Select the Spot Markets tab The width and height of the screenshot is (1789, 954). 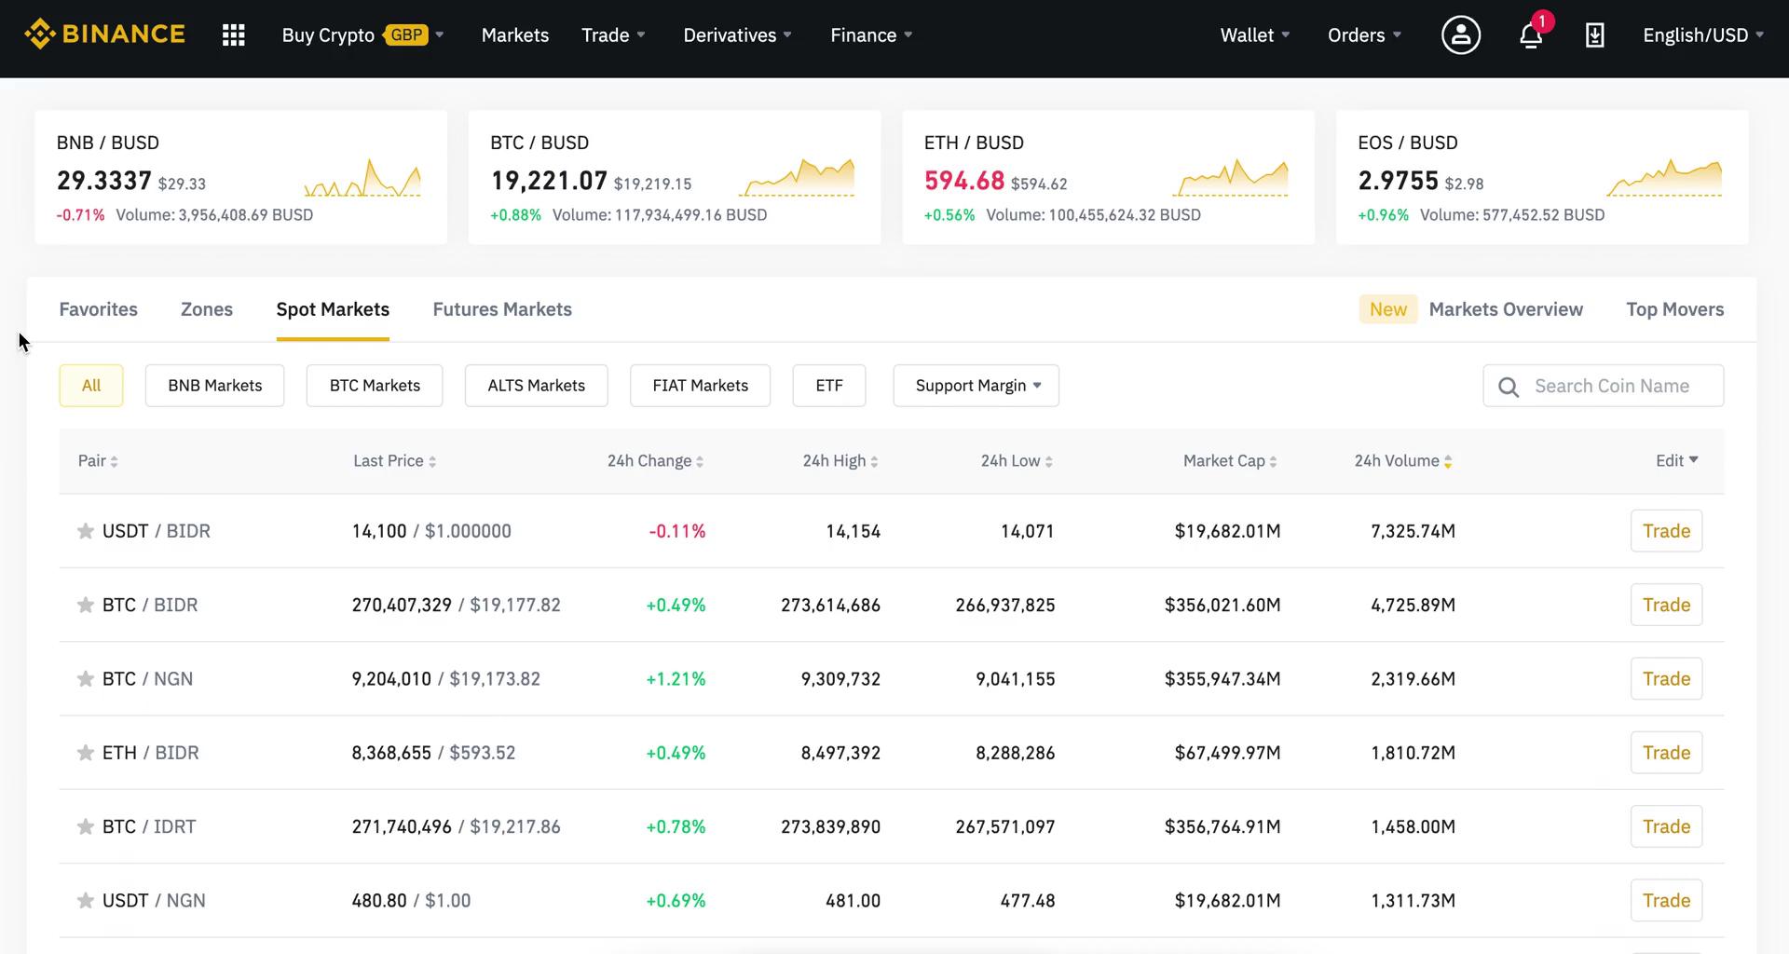coord(333,309)
